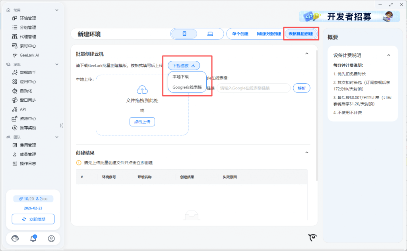Click the Google在线表格 link input field
This screenshot has height=251, width=407.
coord(254,88)
